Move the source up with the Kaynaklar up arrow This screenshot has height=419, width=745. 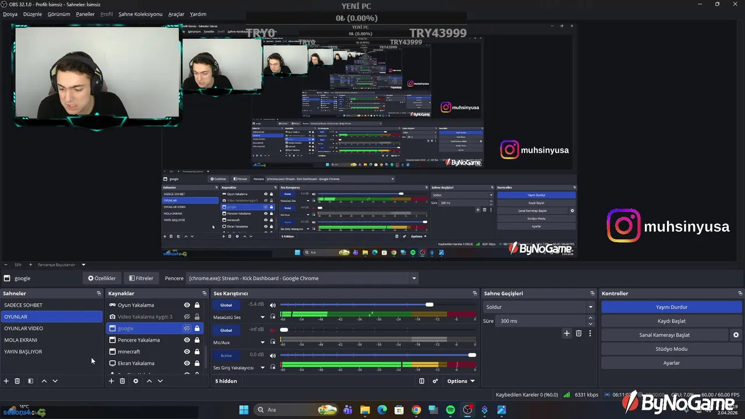click(x=149, y=381)
